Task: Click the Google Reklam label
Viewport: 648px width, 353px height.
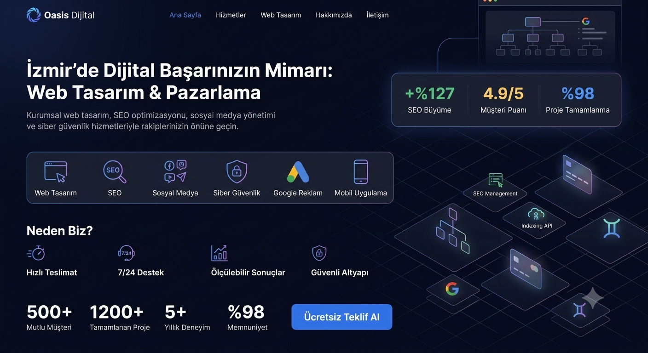Action: pos(298,193)
